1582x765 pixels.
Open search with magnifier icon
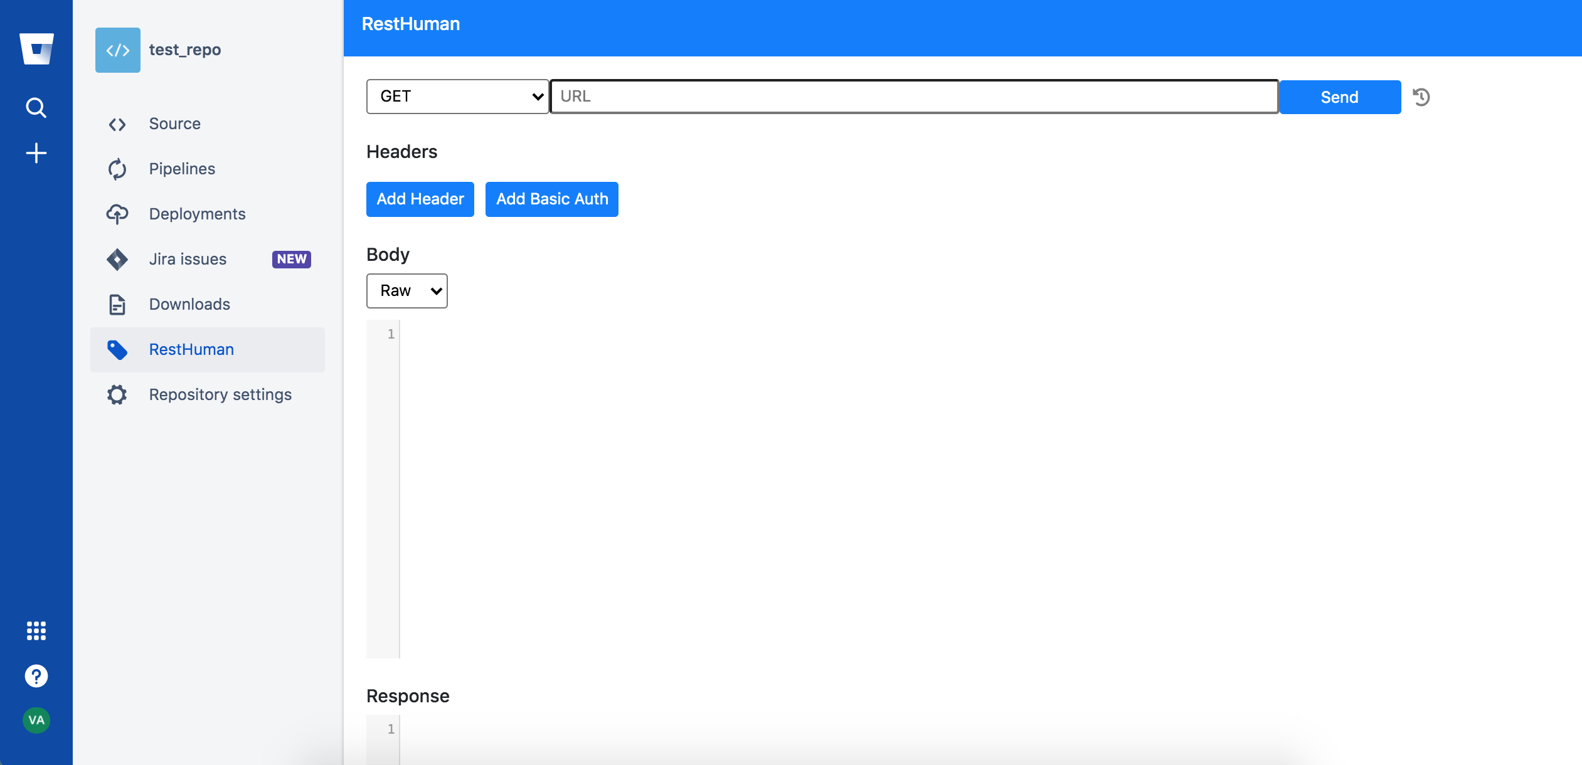click(36, 108)
